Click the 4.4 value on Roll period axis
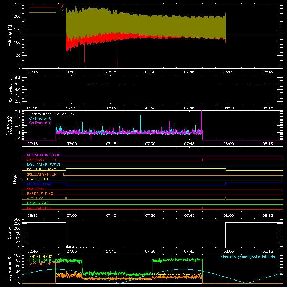The image size is (287, 287). 18,78
